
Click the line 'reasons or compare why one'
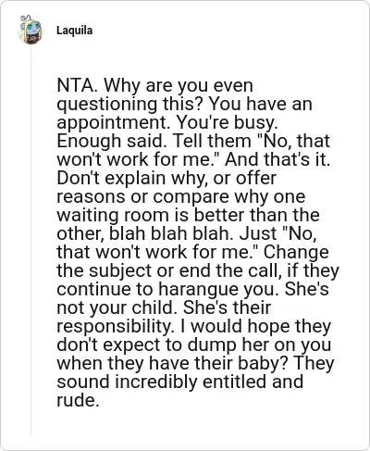point(181,196)
